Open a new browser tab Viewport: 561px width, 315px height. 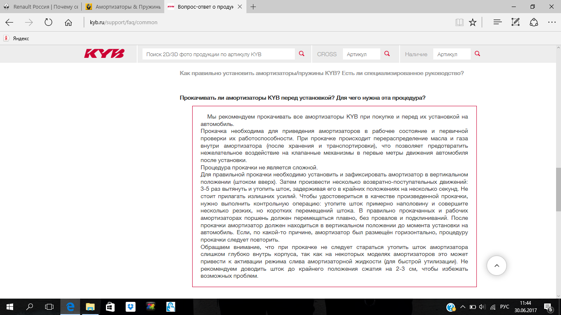pyautogui.click(x=253, y=7)
